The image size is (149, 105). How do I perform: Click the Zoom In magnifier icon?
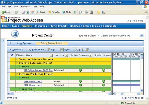pyautogui.click(x=76, y=50)
